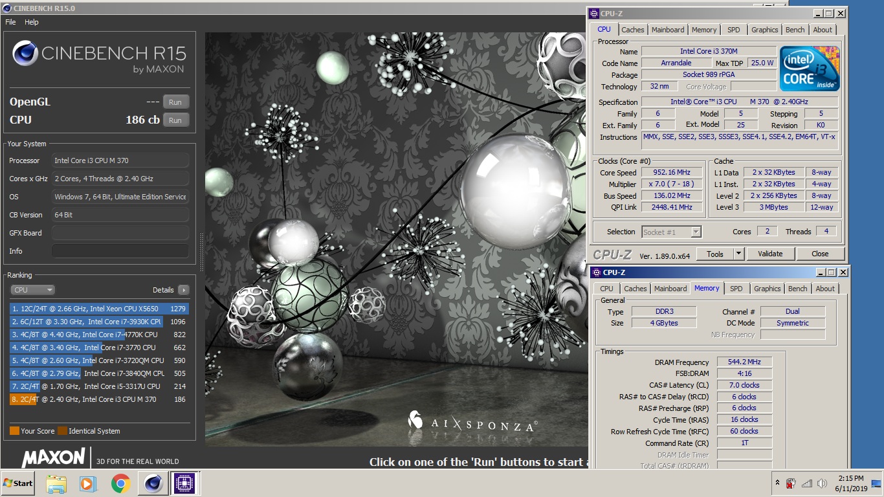Open Graphics tab in top CPU-Z window
The height and width of the screenshot is (497, 884).
pos(765,30)
